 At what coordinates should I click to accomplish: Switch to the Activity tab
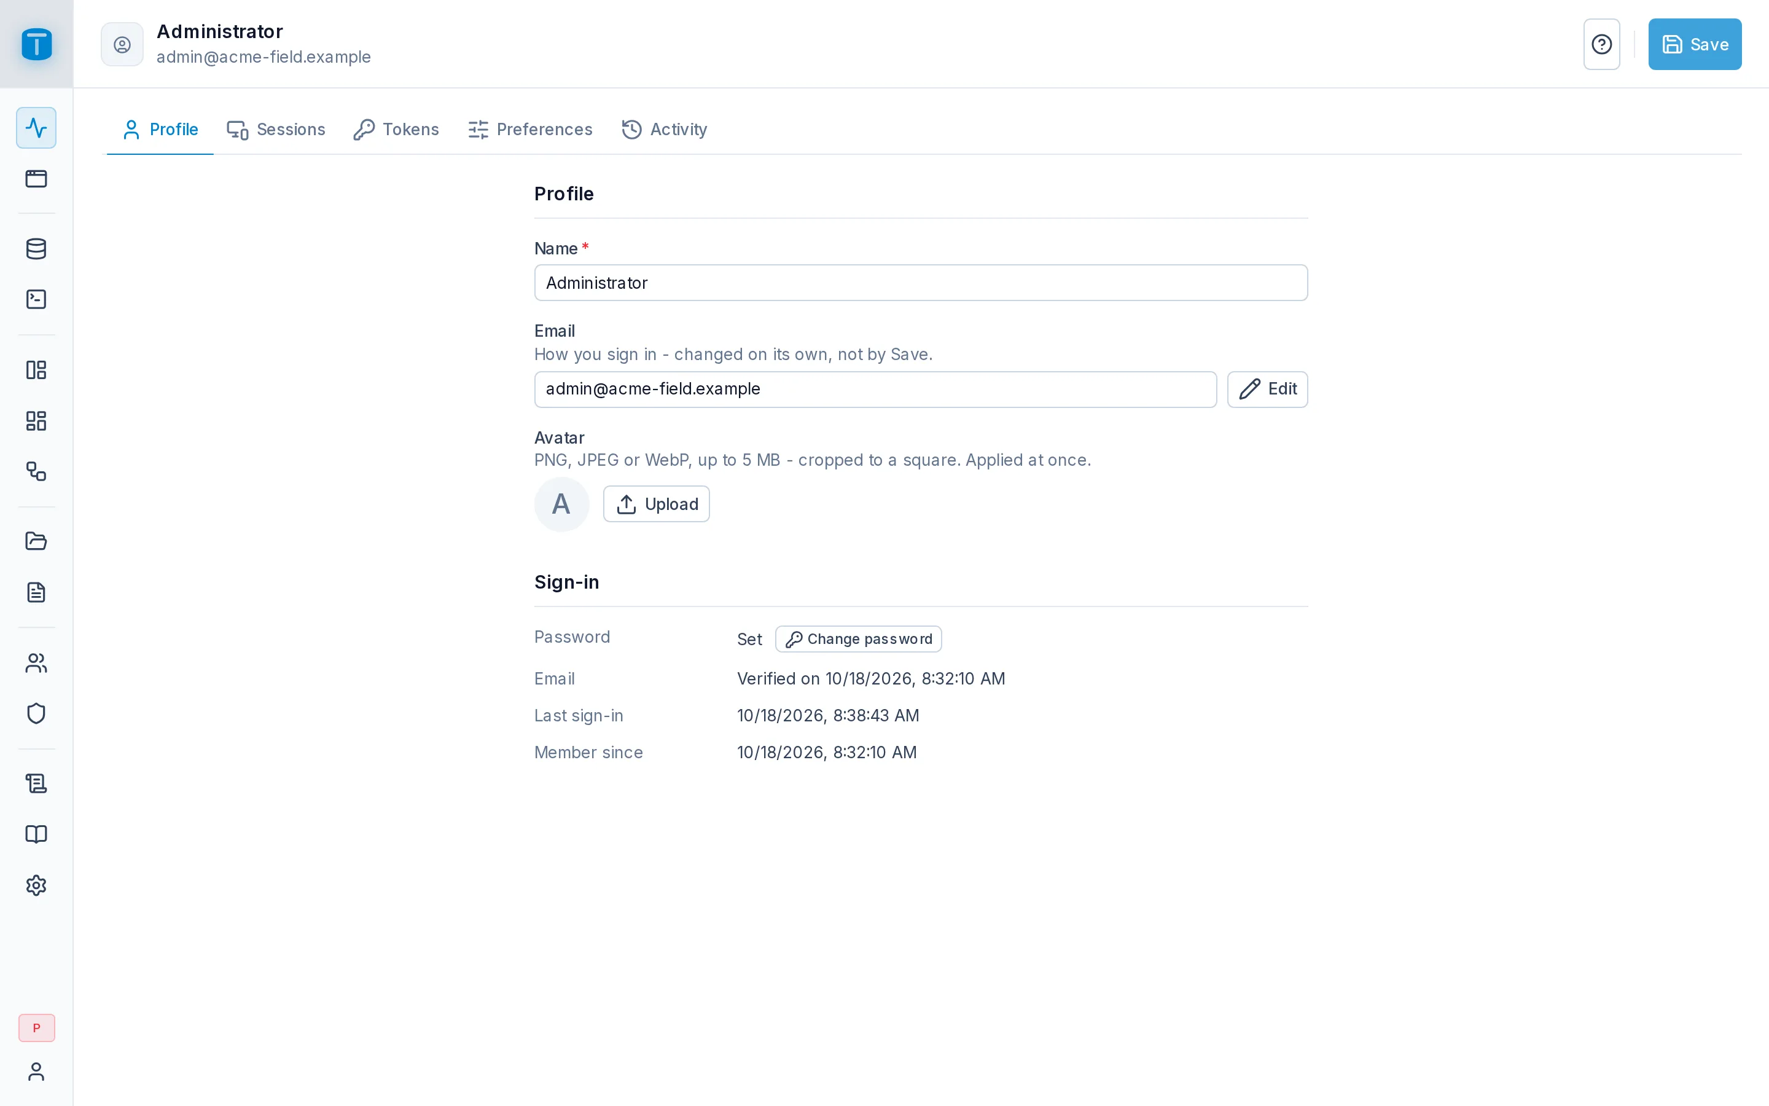(664, 130)
